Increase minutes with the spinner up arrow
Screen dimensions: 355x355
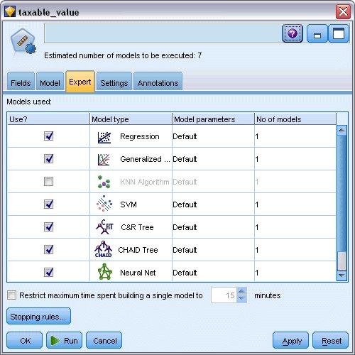point(241,291)
